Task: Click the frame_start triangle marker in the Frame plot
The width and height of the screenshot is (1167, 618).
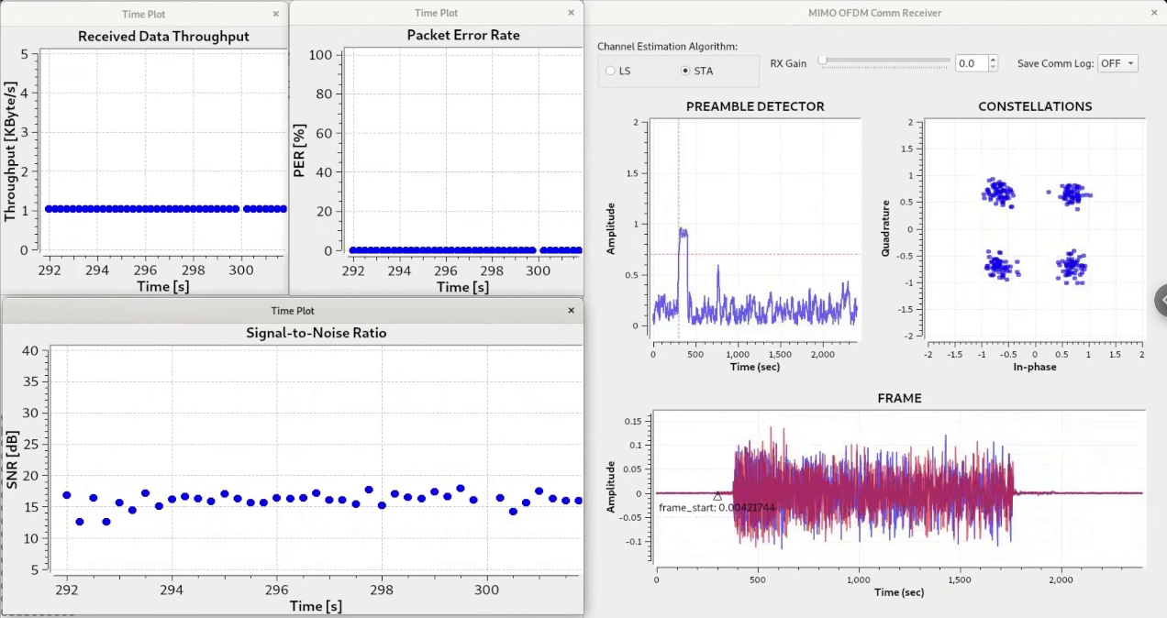Action: (717, 496)
